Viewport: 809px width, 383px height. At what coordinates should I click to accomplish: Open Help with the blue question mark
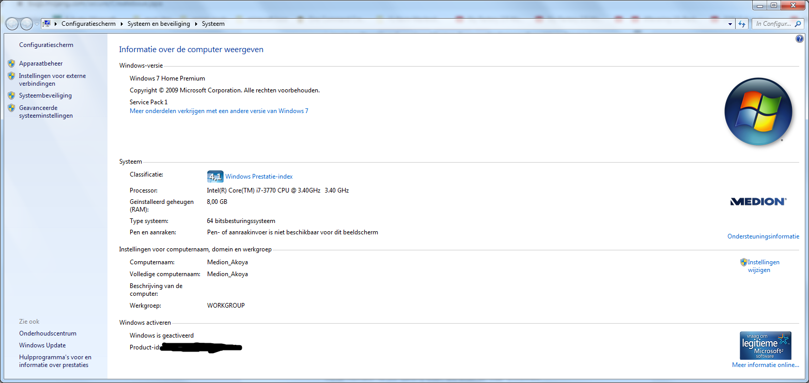(799, 39)
